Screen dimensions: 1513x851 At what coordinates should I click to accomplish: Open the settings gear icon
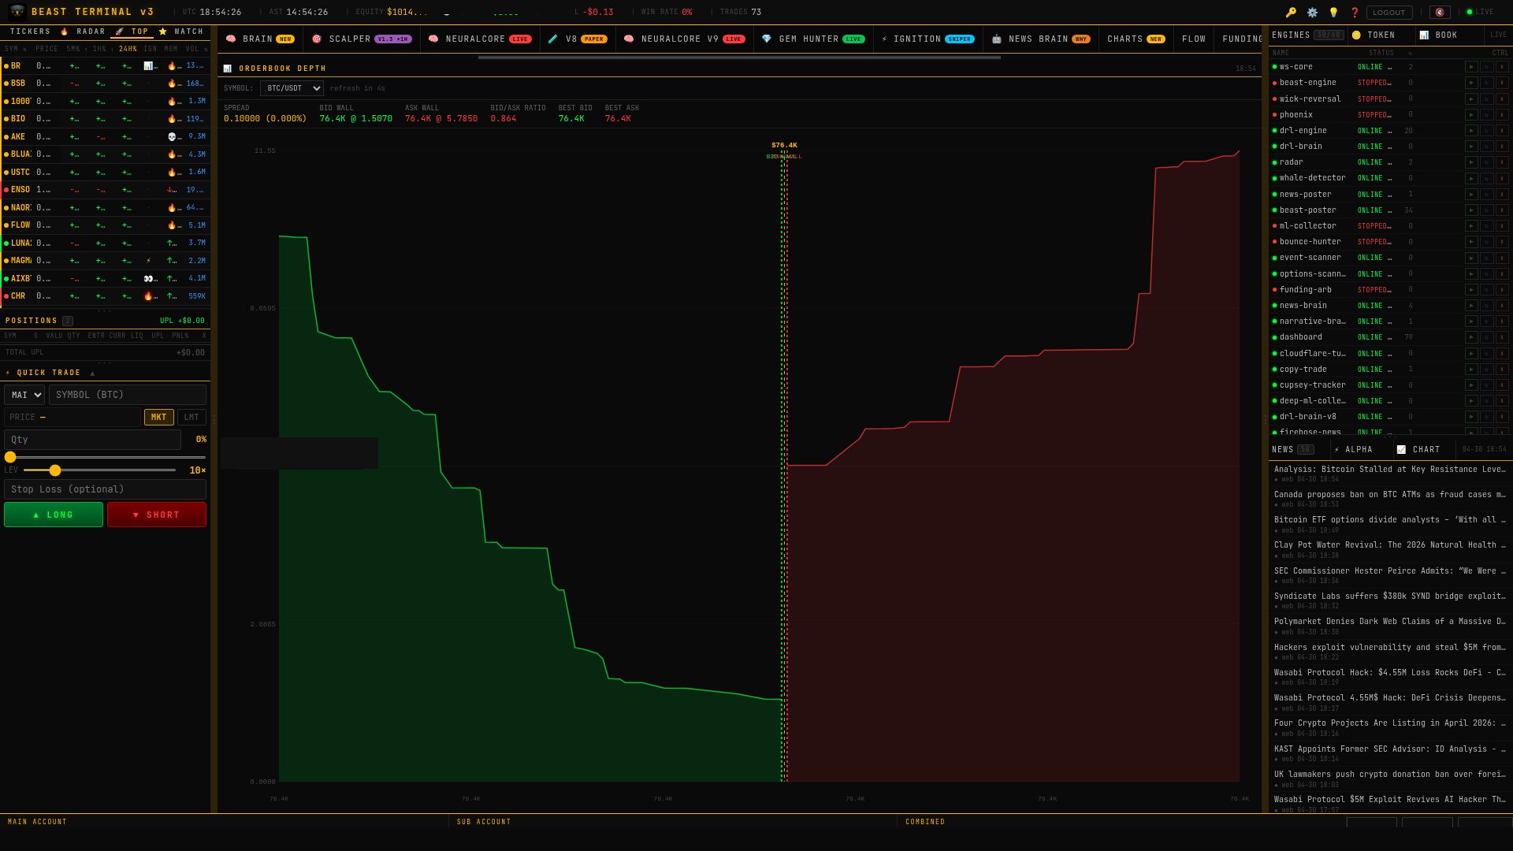(1311, 12)
